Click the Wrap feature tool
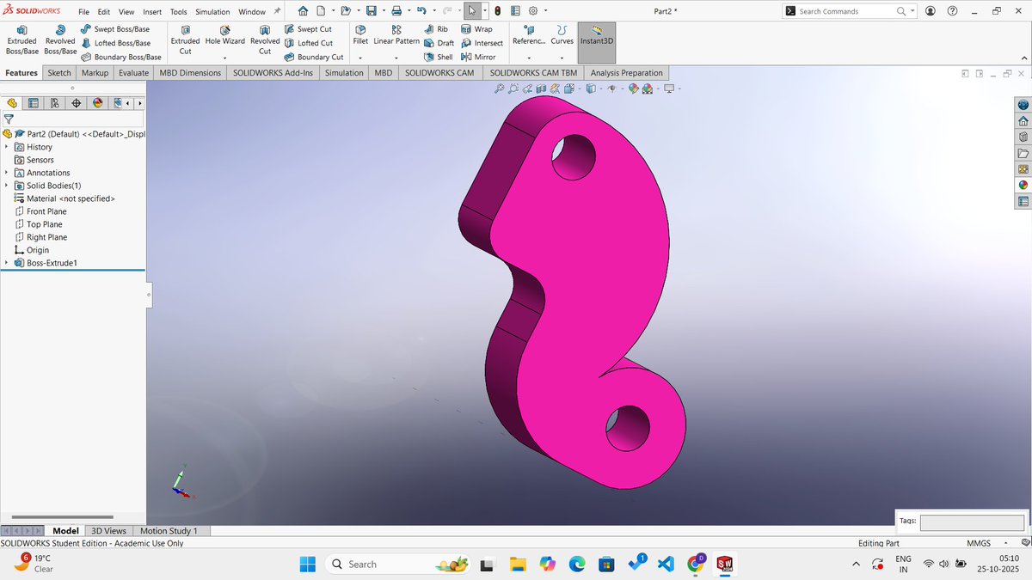 pos(476,28)
